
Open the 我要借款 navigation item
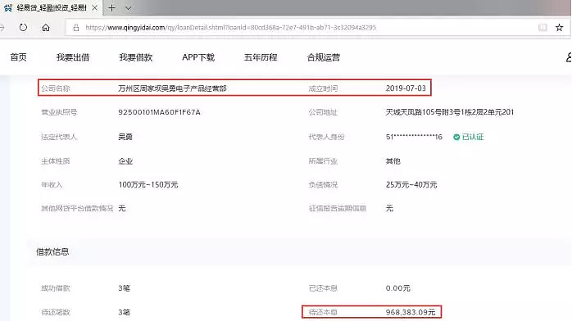[136, 57]
